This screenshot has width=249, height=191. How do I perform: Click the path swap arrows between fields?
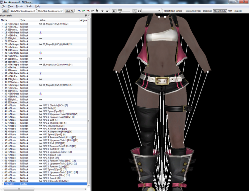point(37,11)
